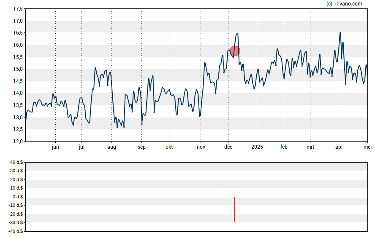Click the 15,5 price axis value

18,57
